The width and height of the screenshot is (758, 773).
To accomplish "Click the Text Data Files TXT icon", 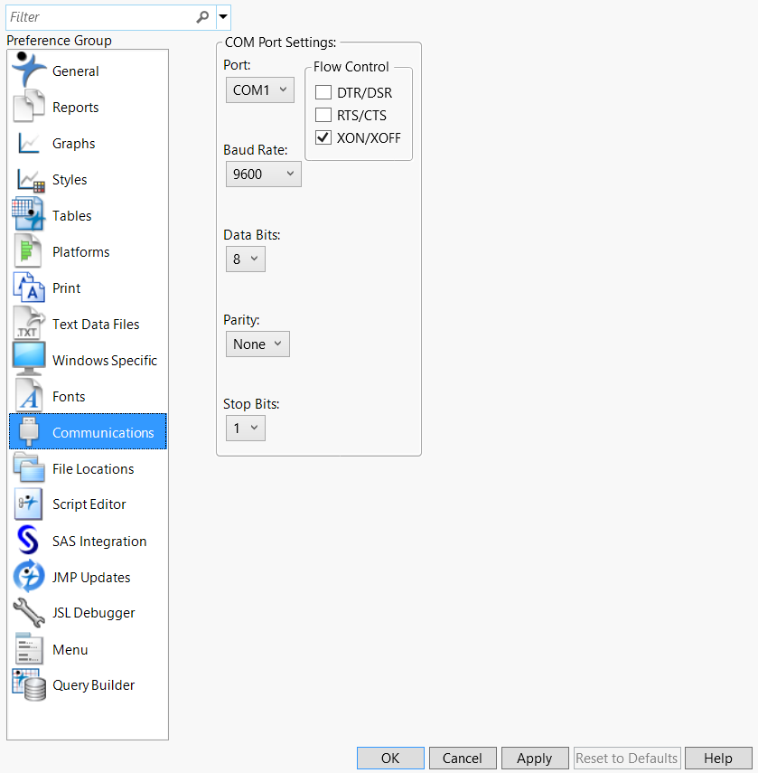I will 29,324.
